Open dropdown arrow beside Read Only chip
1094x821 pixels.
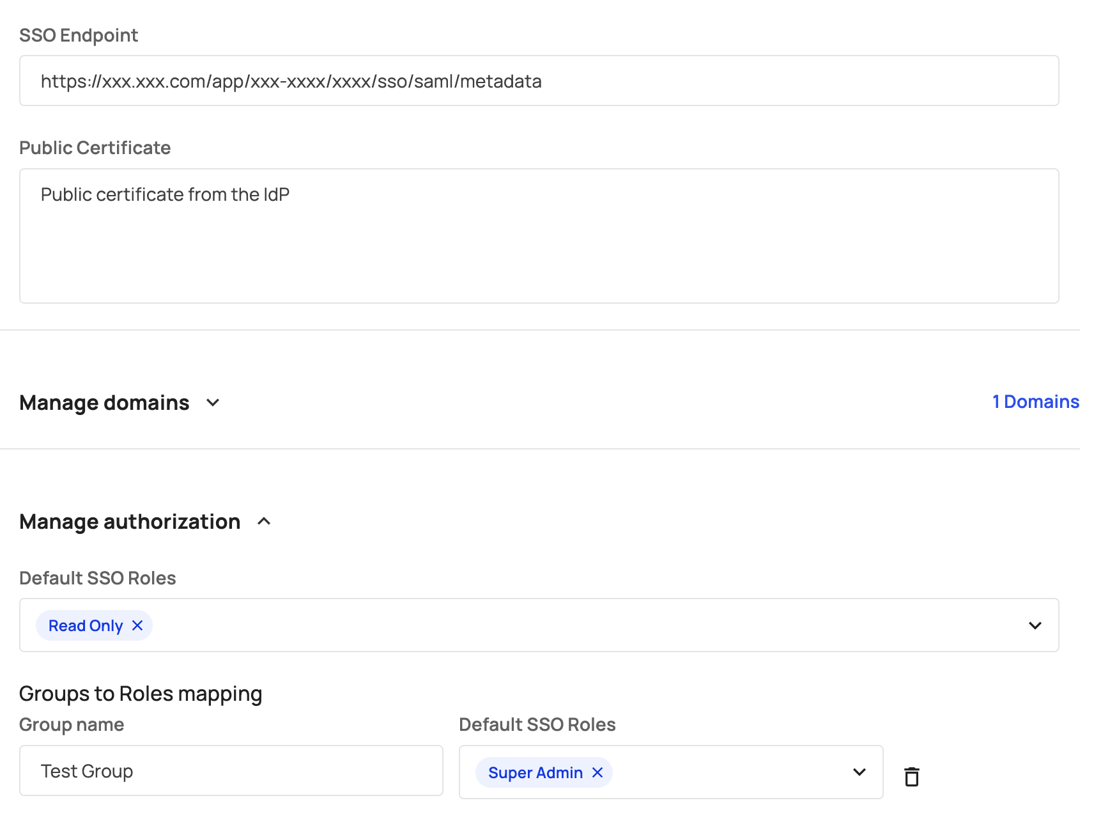point(1035,625)
